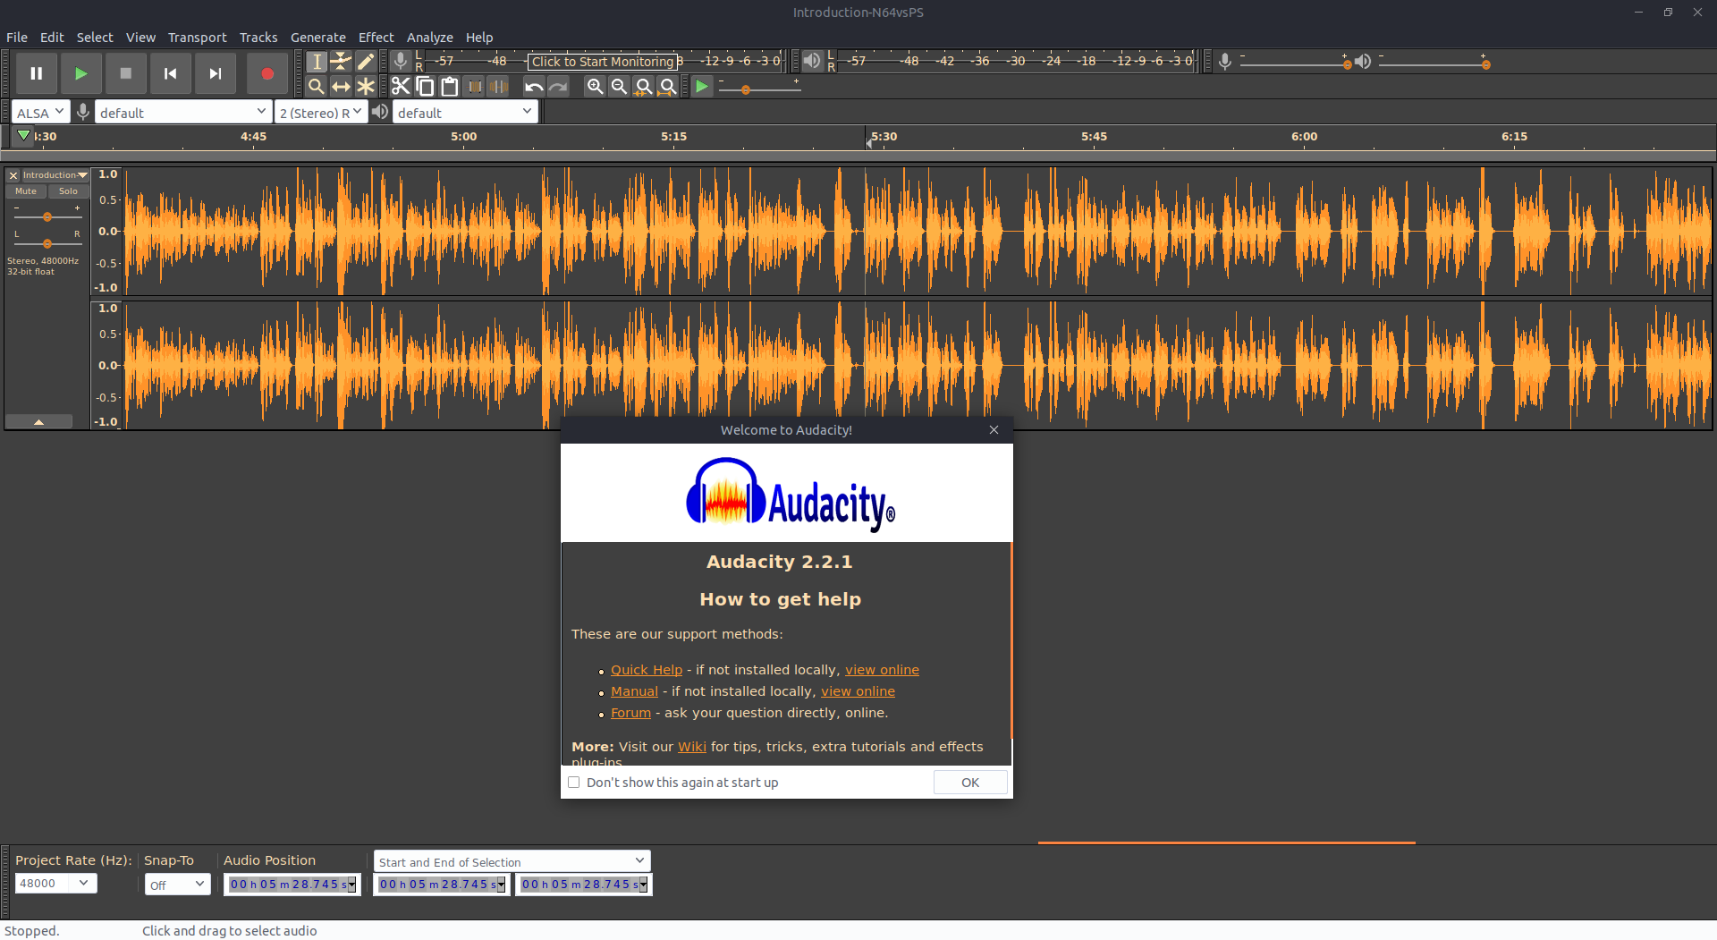Fit the whole project in window
The image size is (1717, 940).
[x=667, y=87]
